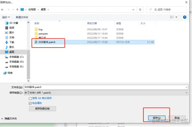Select 网络 in navigation pane
192x127 pixels.
coord(8,73)
